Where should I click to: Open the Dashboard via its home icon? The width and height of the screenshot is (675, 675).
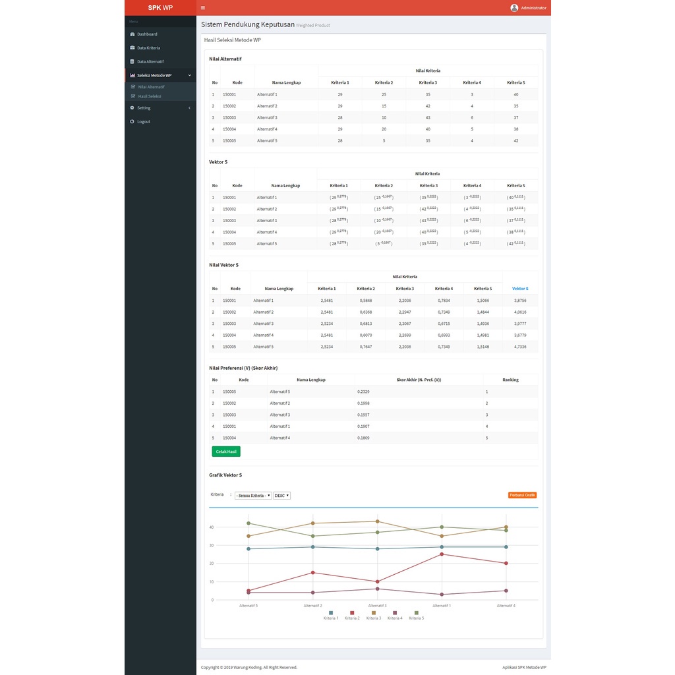tap(132, 34)
